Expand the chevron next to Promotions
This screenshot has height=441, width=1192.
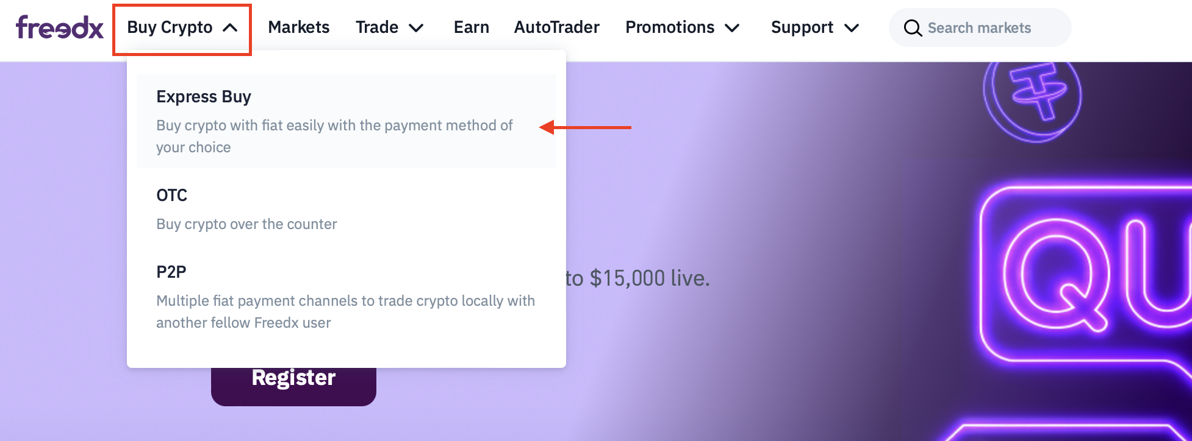pos(732,28)
